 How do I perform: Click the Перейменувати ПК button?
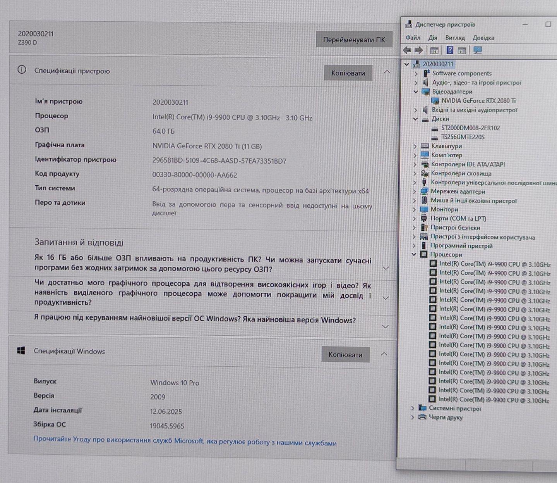pyautogui.click(x=354, y=40)
